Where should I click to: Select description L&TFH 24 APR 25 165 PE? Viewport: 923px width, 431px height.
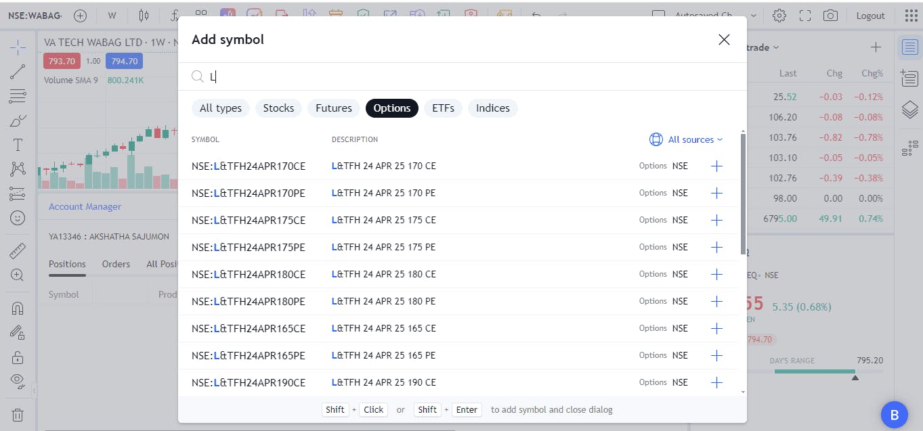point(384,355)
